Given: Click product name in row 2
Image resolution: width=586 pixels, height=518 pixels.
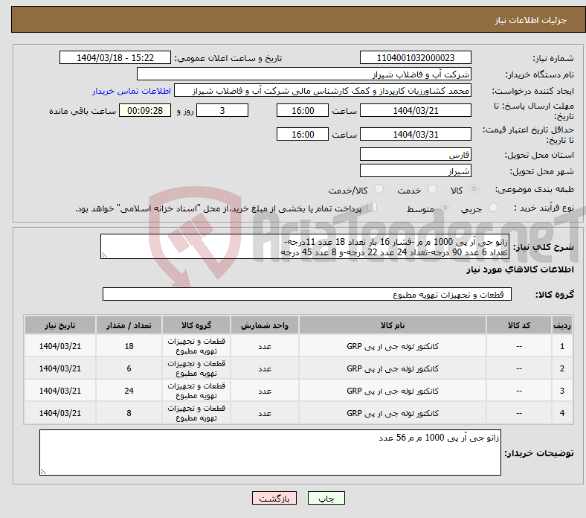Looking at the screenshot, I should click(393, 368).
